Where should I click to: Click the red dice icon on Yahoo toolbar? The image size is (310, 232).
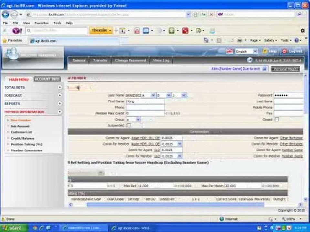[185, 31]
